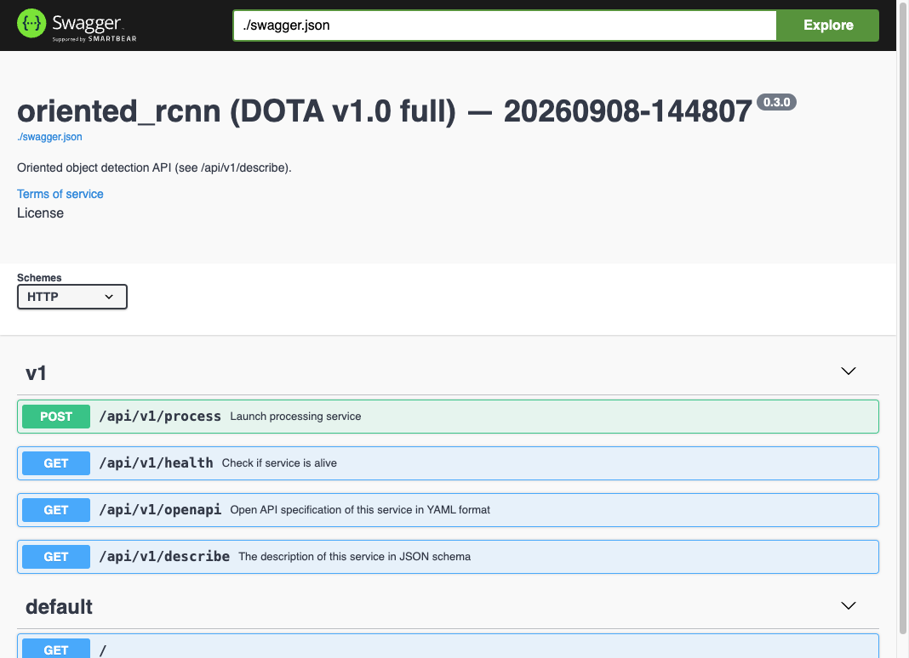
Task: Click the oriented_rcnn API title
Action: [385, 111]
